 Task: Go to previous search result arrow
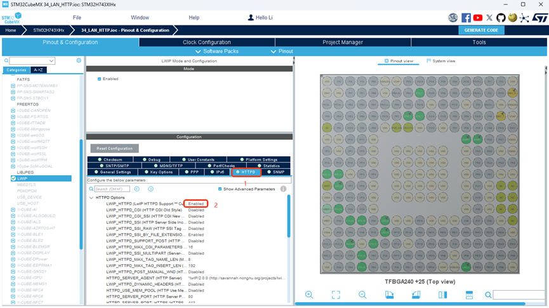coord(137,189)
